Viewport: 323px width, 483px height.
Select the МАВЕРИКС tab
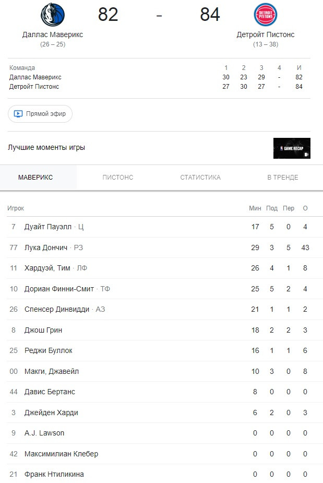35,178
